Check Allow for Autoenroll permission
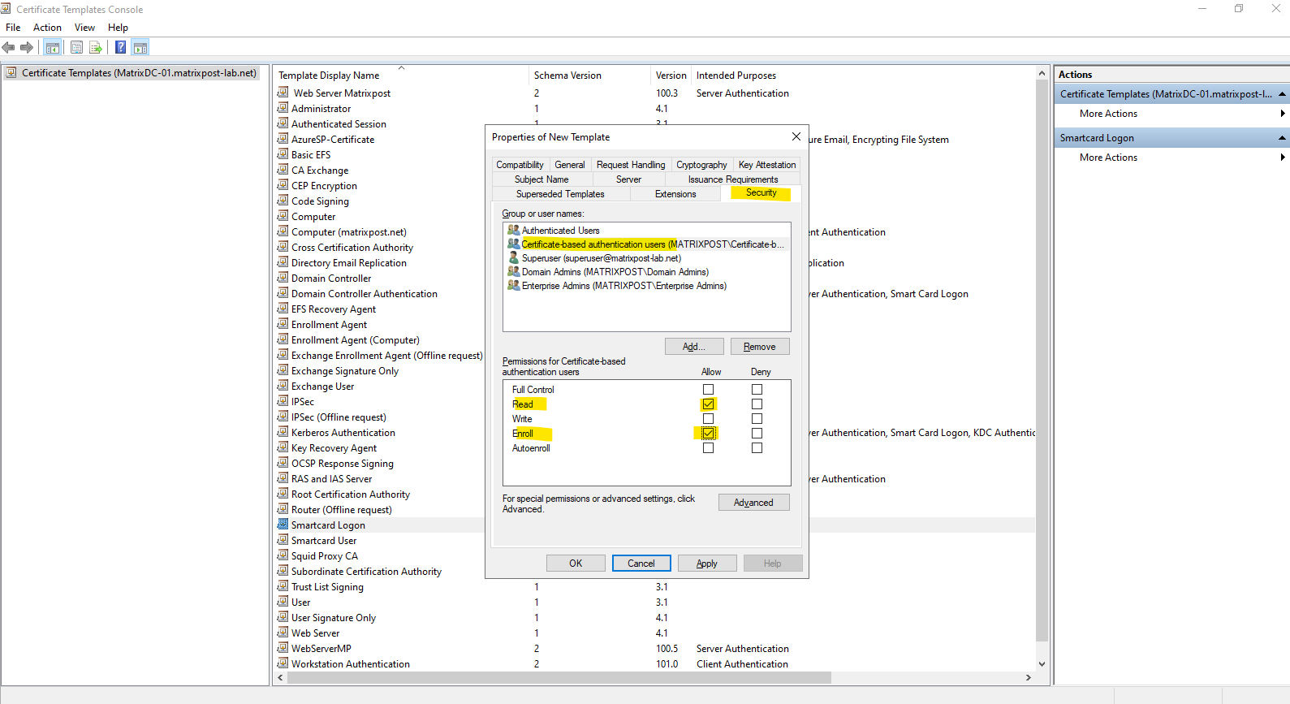This screenshot has height=704, width=1290. tap(708, 448)
